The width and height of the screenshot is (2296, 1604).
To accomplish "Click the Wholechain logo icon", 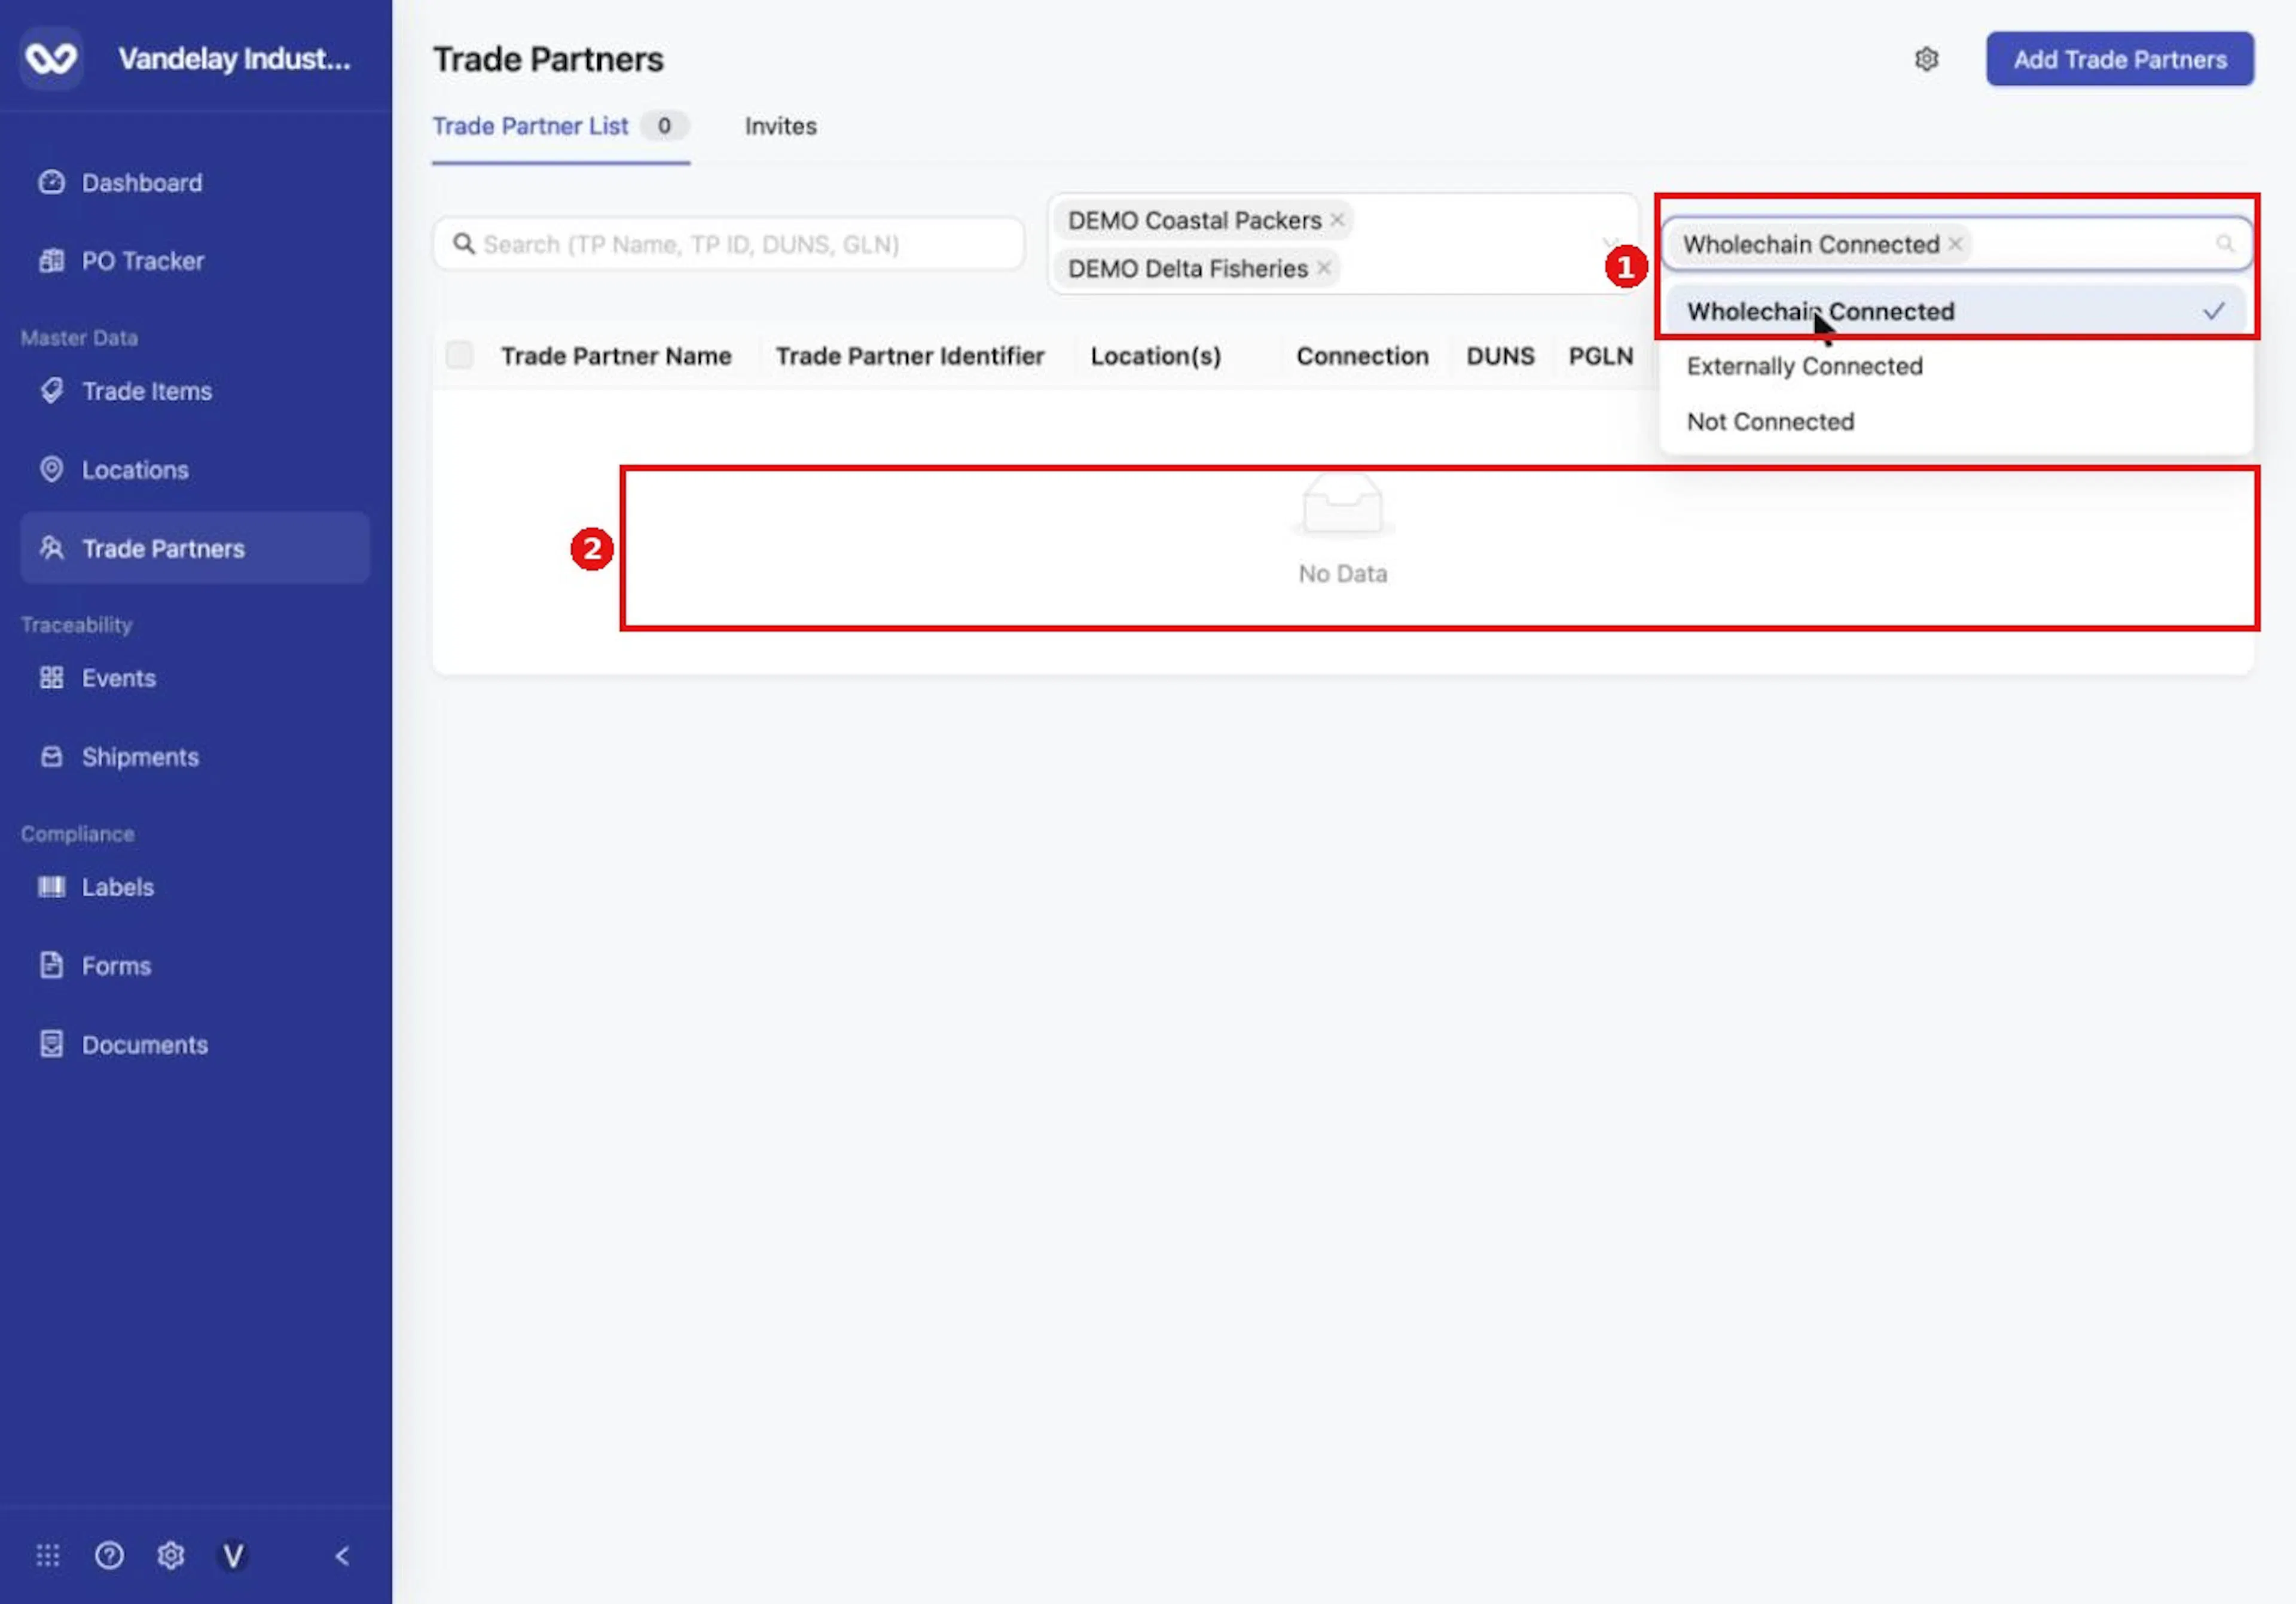I will (x=51, y=58).
